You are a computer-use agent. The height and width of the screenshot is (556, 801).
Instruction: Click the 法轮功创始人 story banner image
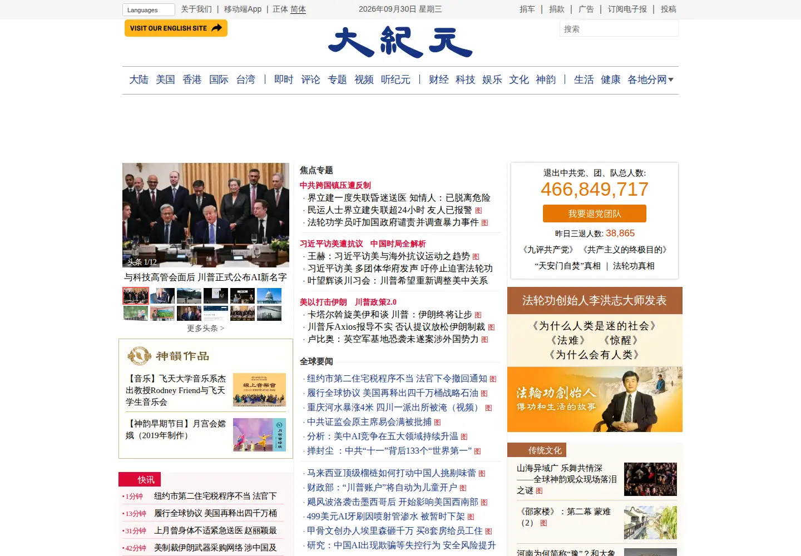(595, 399)
